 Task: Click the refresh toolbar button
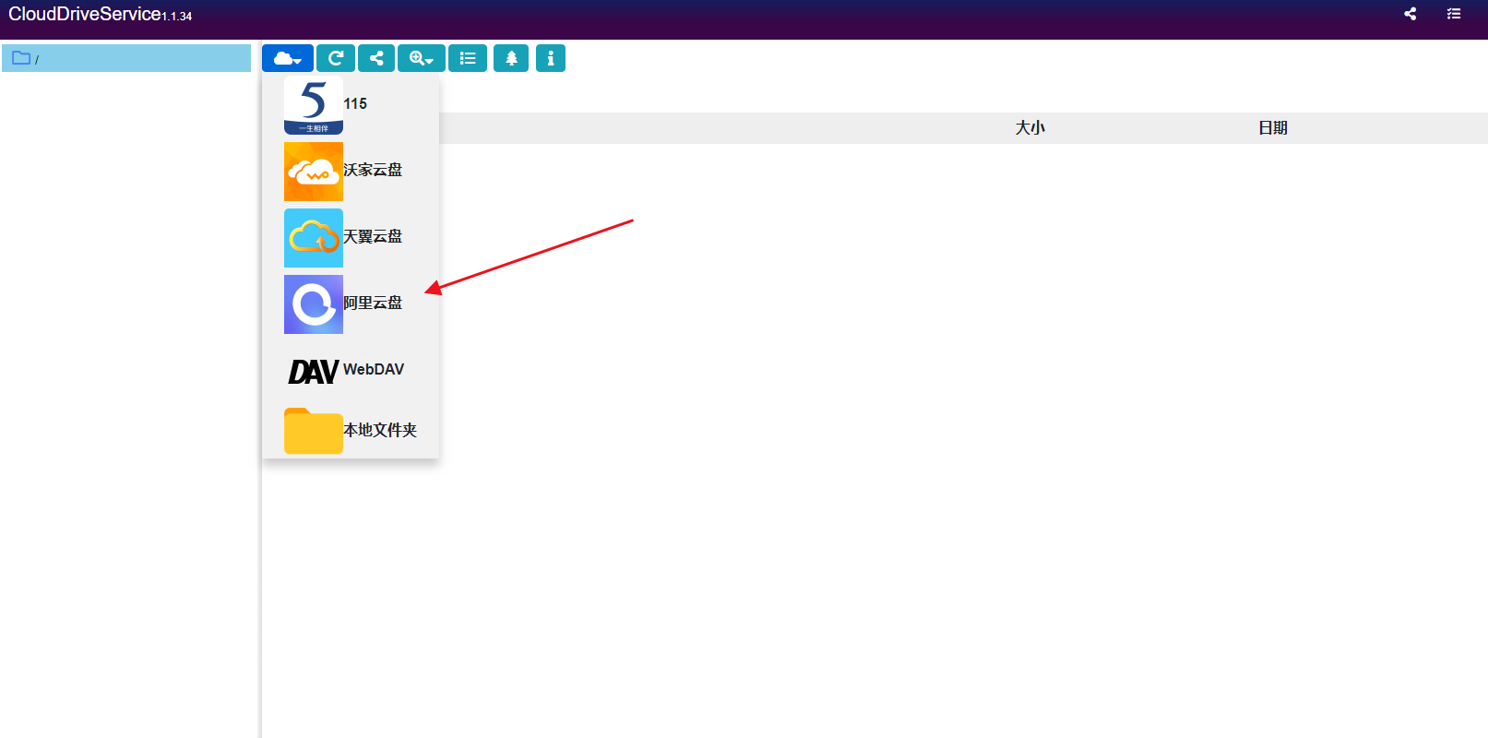point(336,58)
